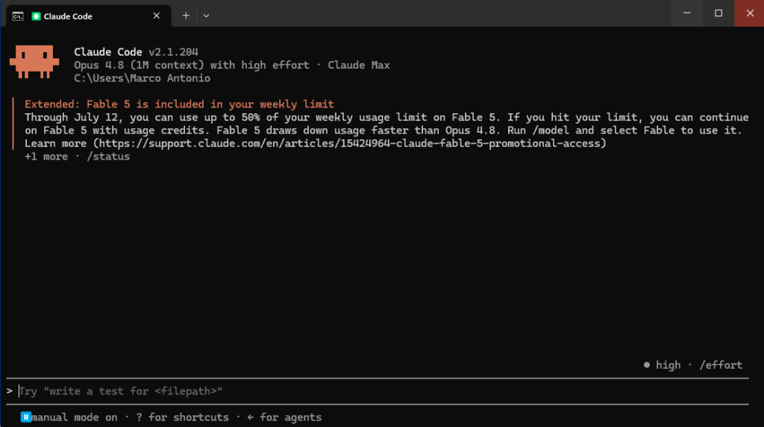Open a new terminal tab with plus

[186, 16]
